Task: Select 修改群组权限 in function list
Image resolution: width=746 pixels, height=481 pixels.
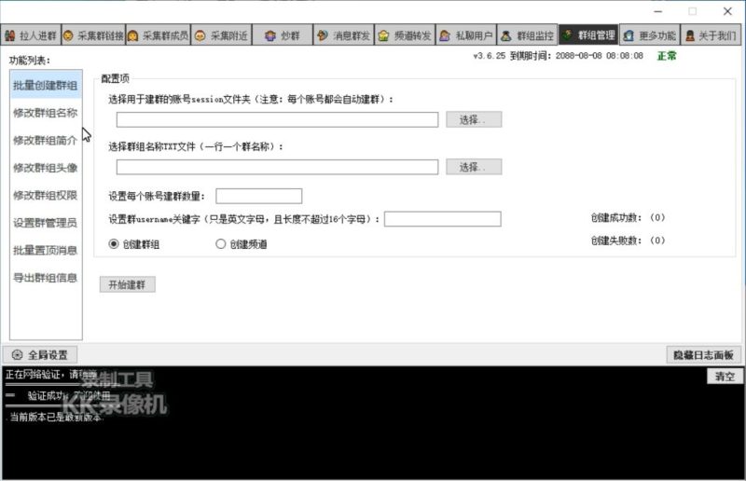Action: pos(46,196)
